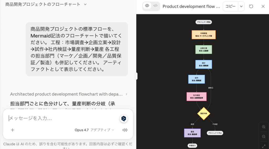269x149 pixels.
Task: Switch to artifact code view
Action: coord(156,6)
